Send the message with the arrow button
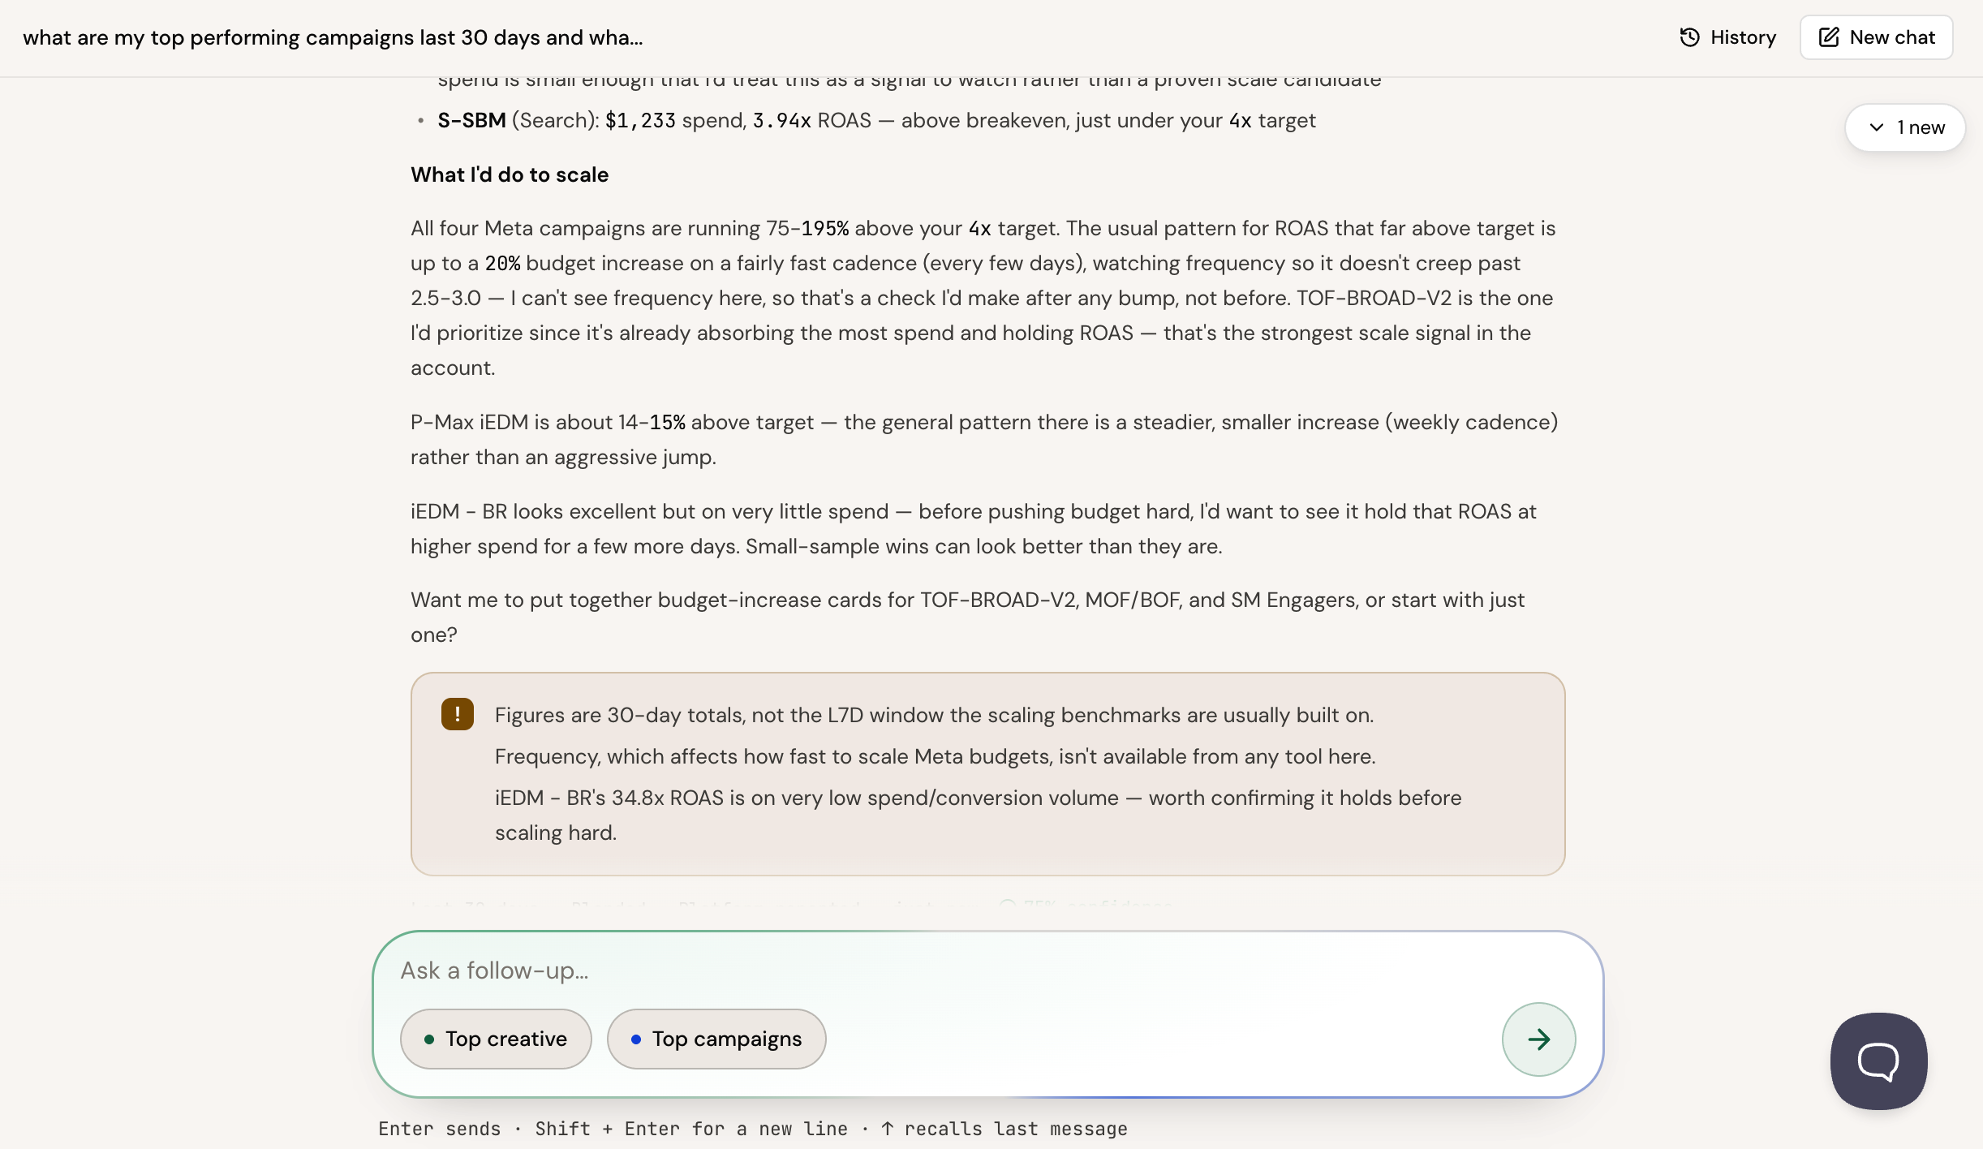 point(1538,1039)
